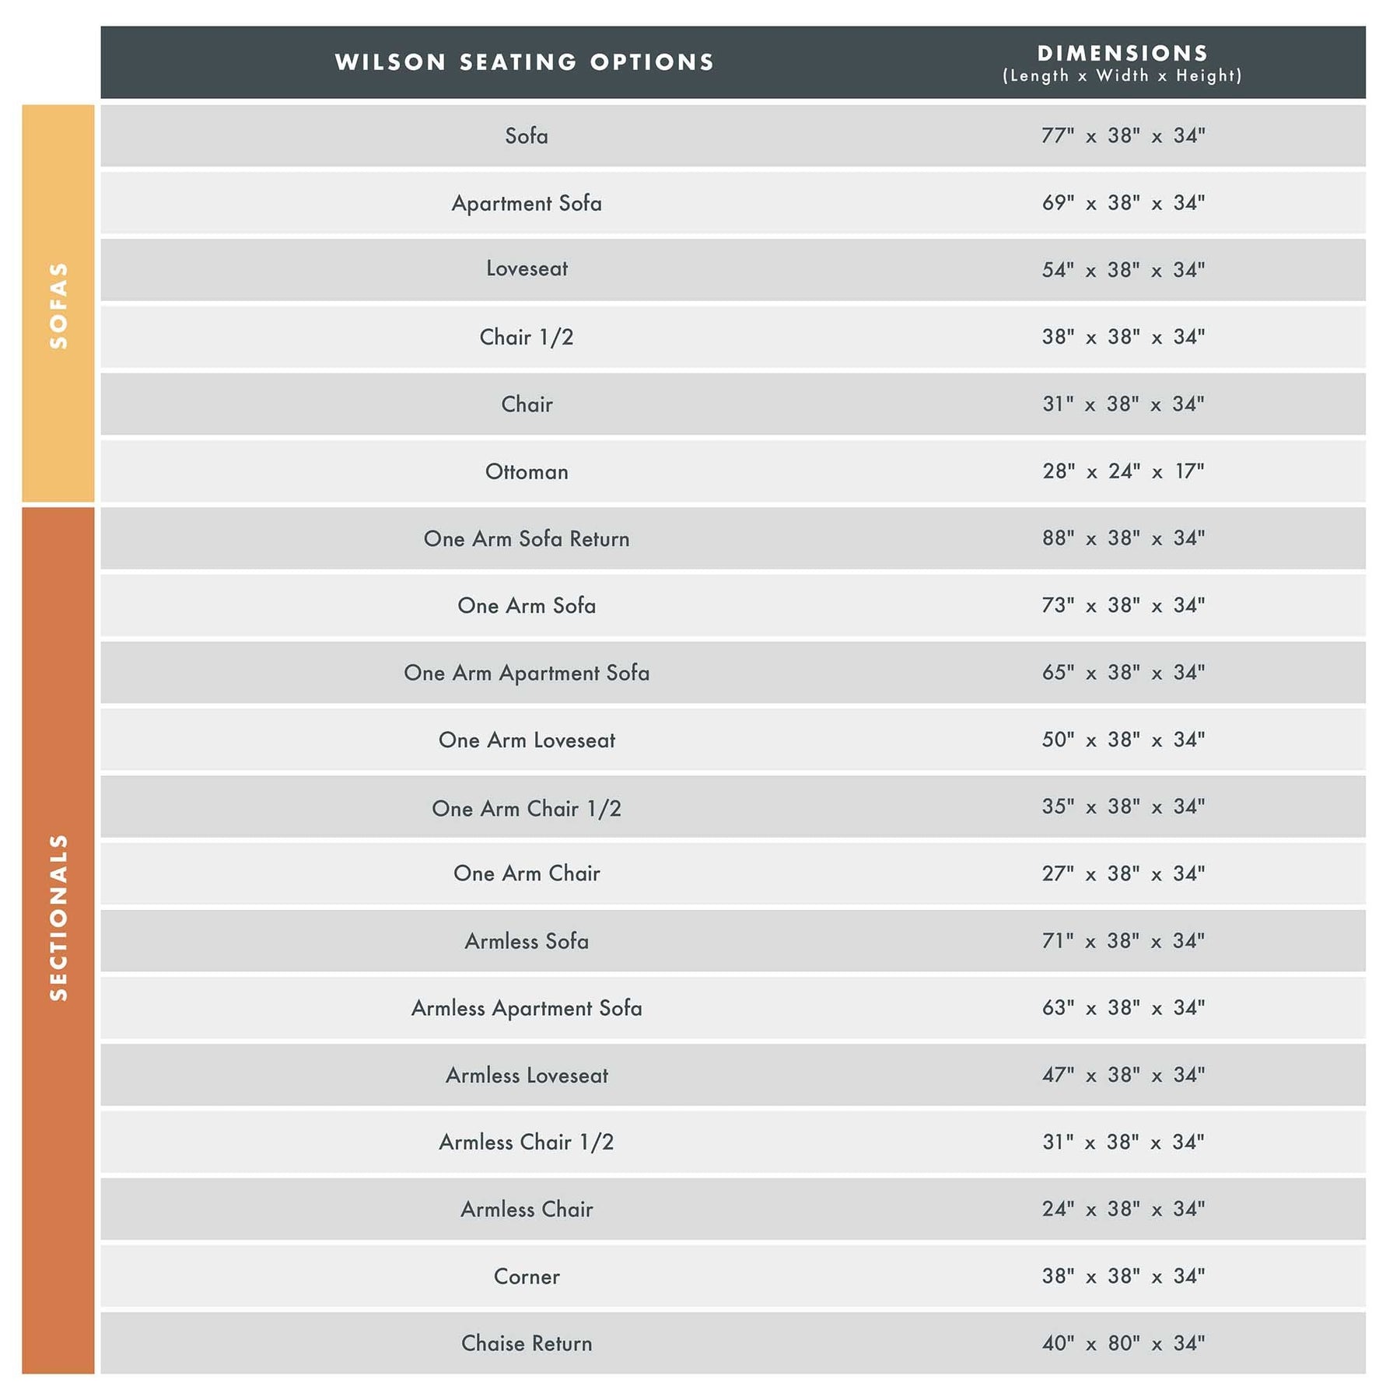The image size is (1400, 1400).
Task: Select the 28" x 24" x 17" dimensions
Action: point(1123,471)
